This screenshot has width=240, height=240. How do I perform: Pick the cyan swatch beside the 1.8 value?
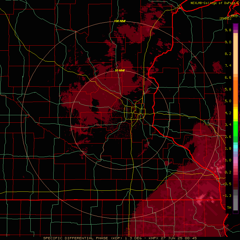pyautogui.click(x=235, y=147)
